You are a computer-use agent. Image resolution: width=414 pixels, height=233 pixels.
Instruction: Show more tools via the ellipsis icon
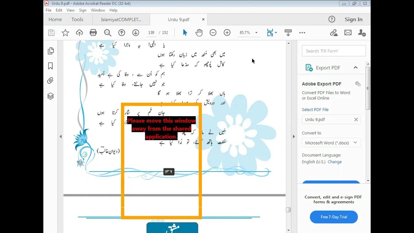[302, 33]
